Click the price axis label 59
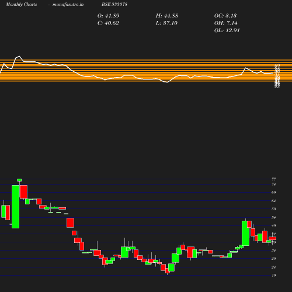This screenshot has width=292, height=292. point(274,209)
